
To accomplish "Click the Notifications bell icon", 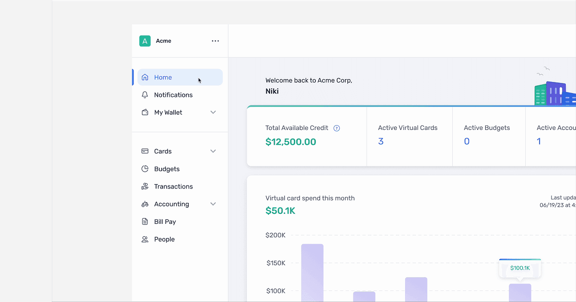I will tap(145, 95).
